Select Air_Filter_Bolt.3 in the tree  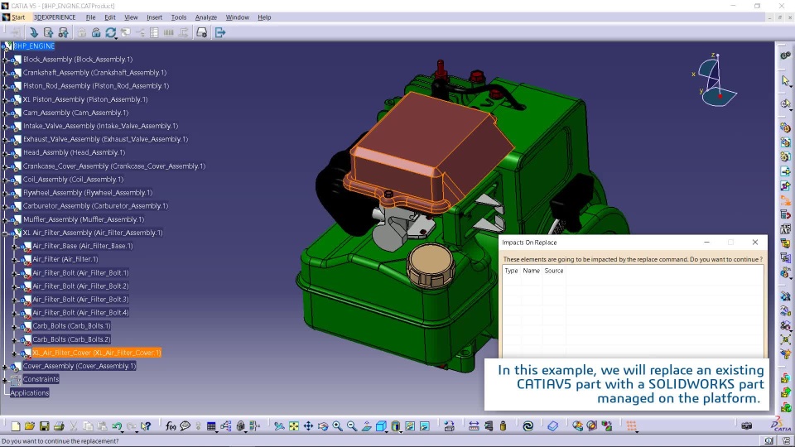tap(80, 300)
